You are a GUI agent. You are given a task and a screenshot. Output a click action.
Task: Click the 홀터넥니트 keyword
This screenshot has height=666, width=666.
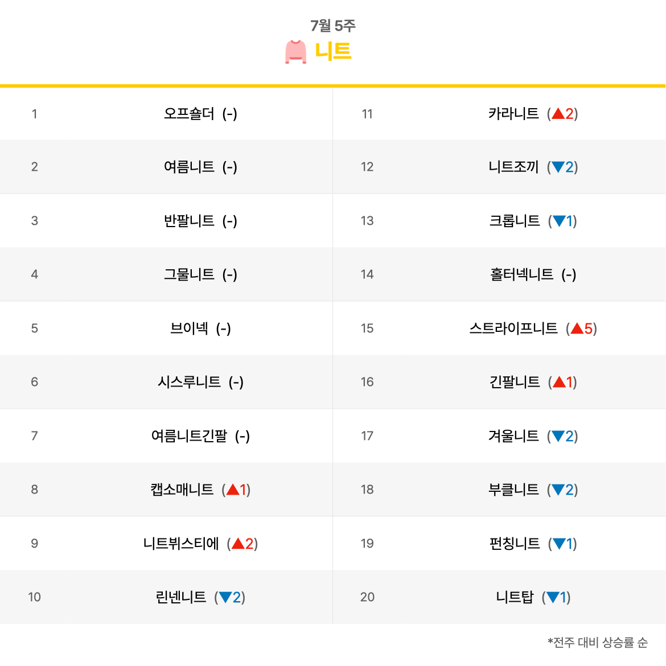pos(521,275)
